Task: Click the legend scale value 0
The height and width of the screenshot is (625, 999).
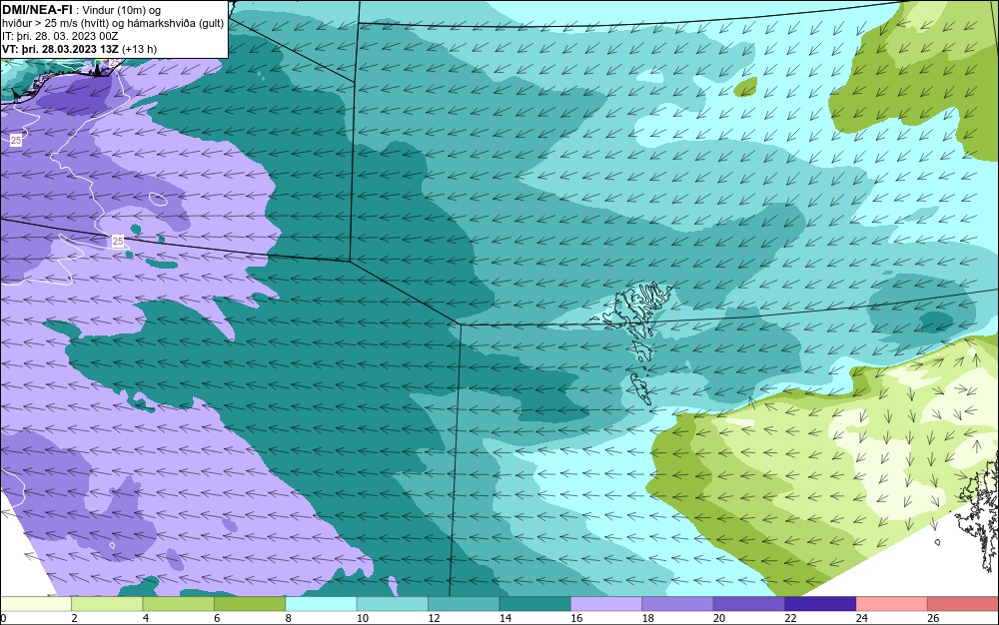Action: click(3, 618)
